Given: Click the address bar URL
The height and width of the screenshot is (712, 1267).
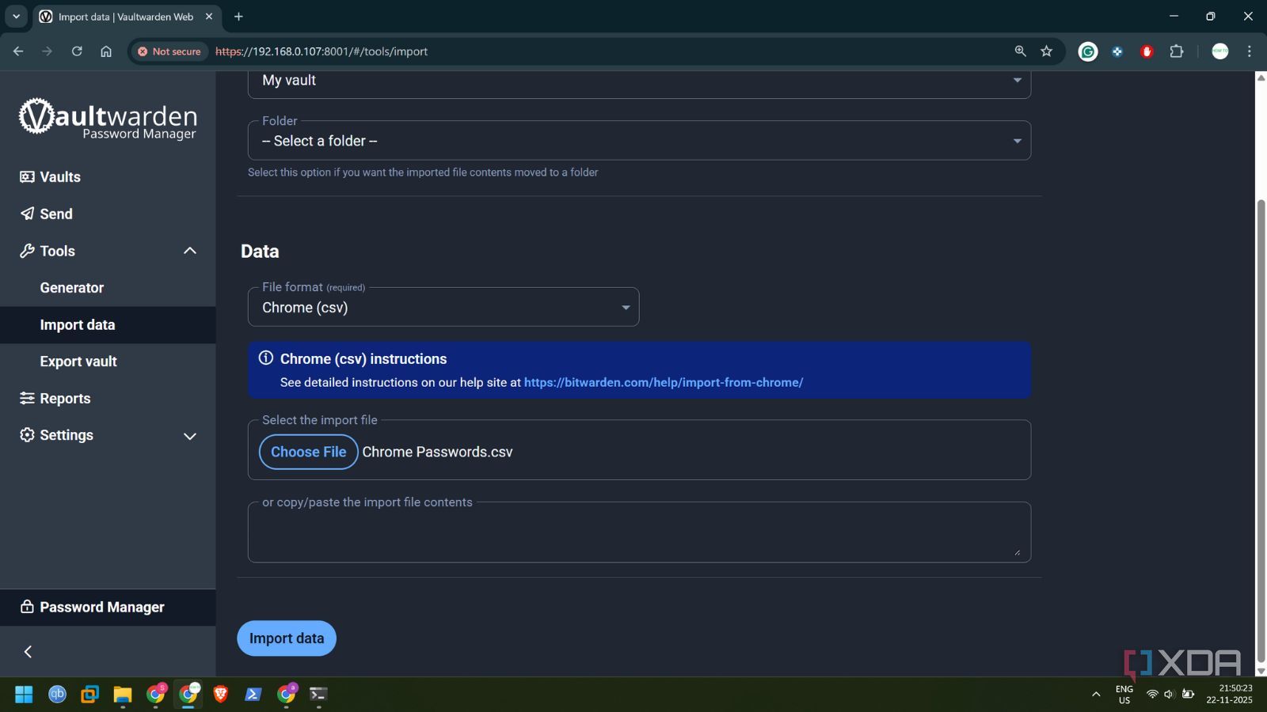Looking at the screenshot, I should (x=322, y=51).
